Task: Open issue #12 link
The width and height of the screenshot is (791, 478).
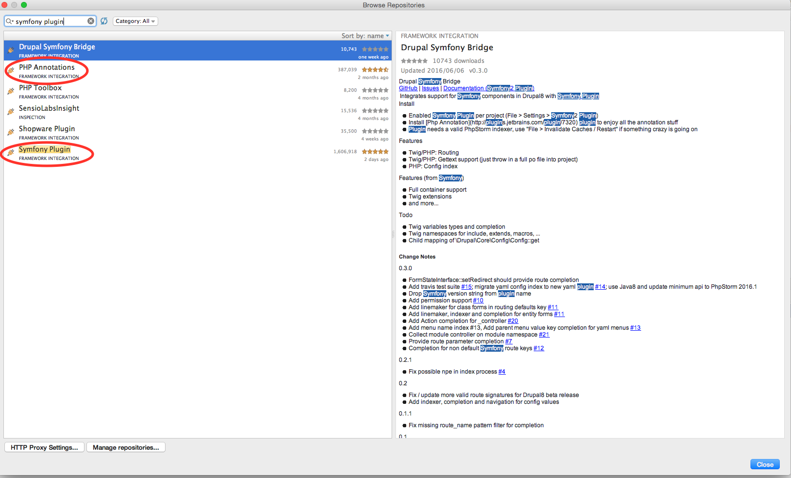Action: pyautogui.click(x=539, y=348)
